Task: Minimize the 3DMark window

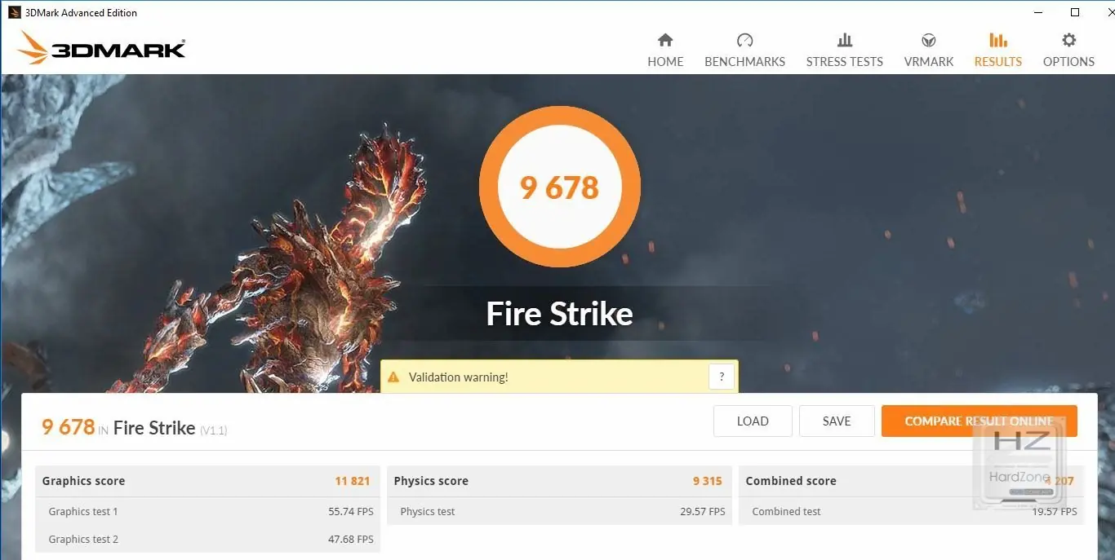Action: pos(1038,12)
